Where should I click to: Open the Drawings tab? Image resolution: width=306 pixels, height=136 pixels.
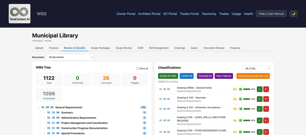point(180,48)
